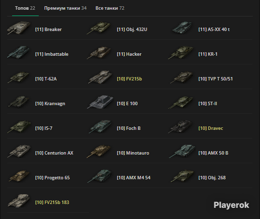Select the text [10] ST-II

click(208, 104)
